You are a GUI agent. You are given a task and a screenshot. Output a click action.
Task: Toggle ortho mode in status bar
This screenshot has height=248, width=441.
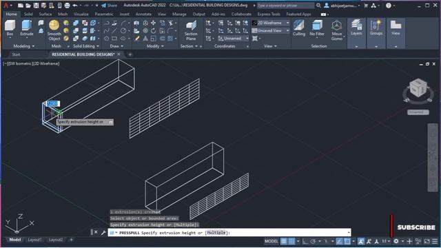pyautogui.click(x=305, y=241)
